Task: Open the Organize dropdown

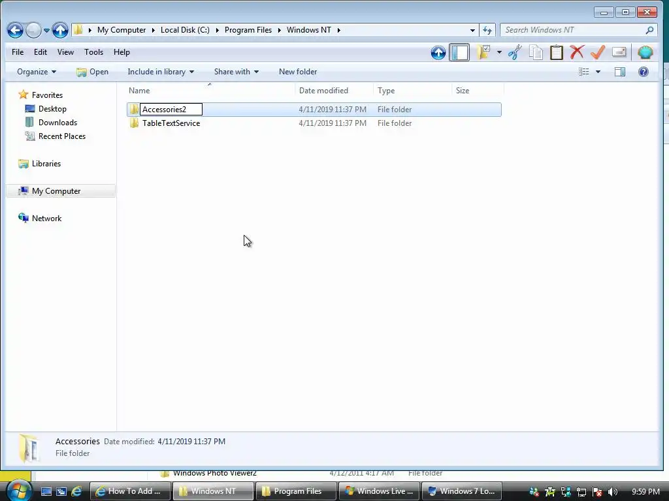Action: (x=37, y=72)
